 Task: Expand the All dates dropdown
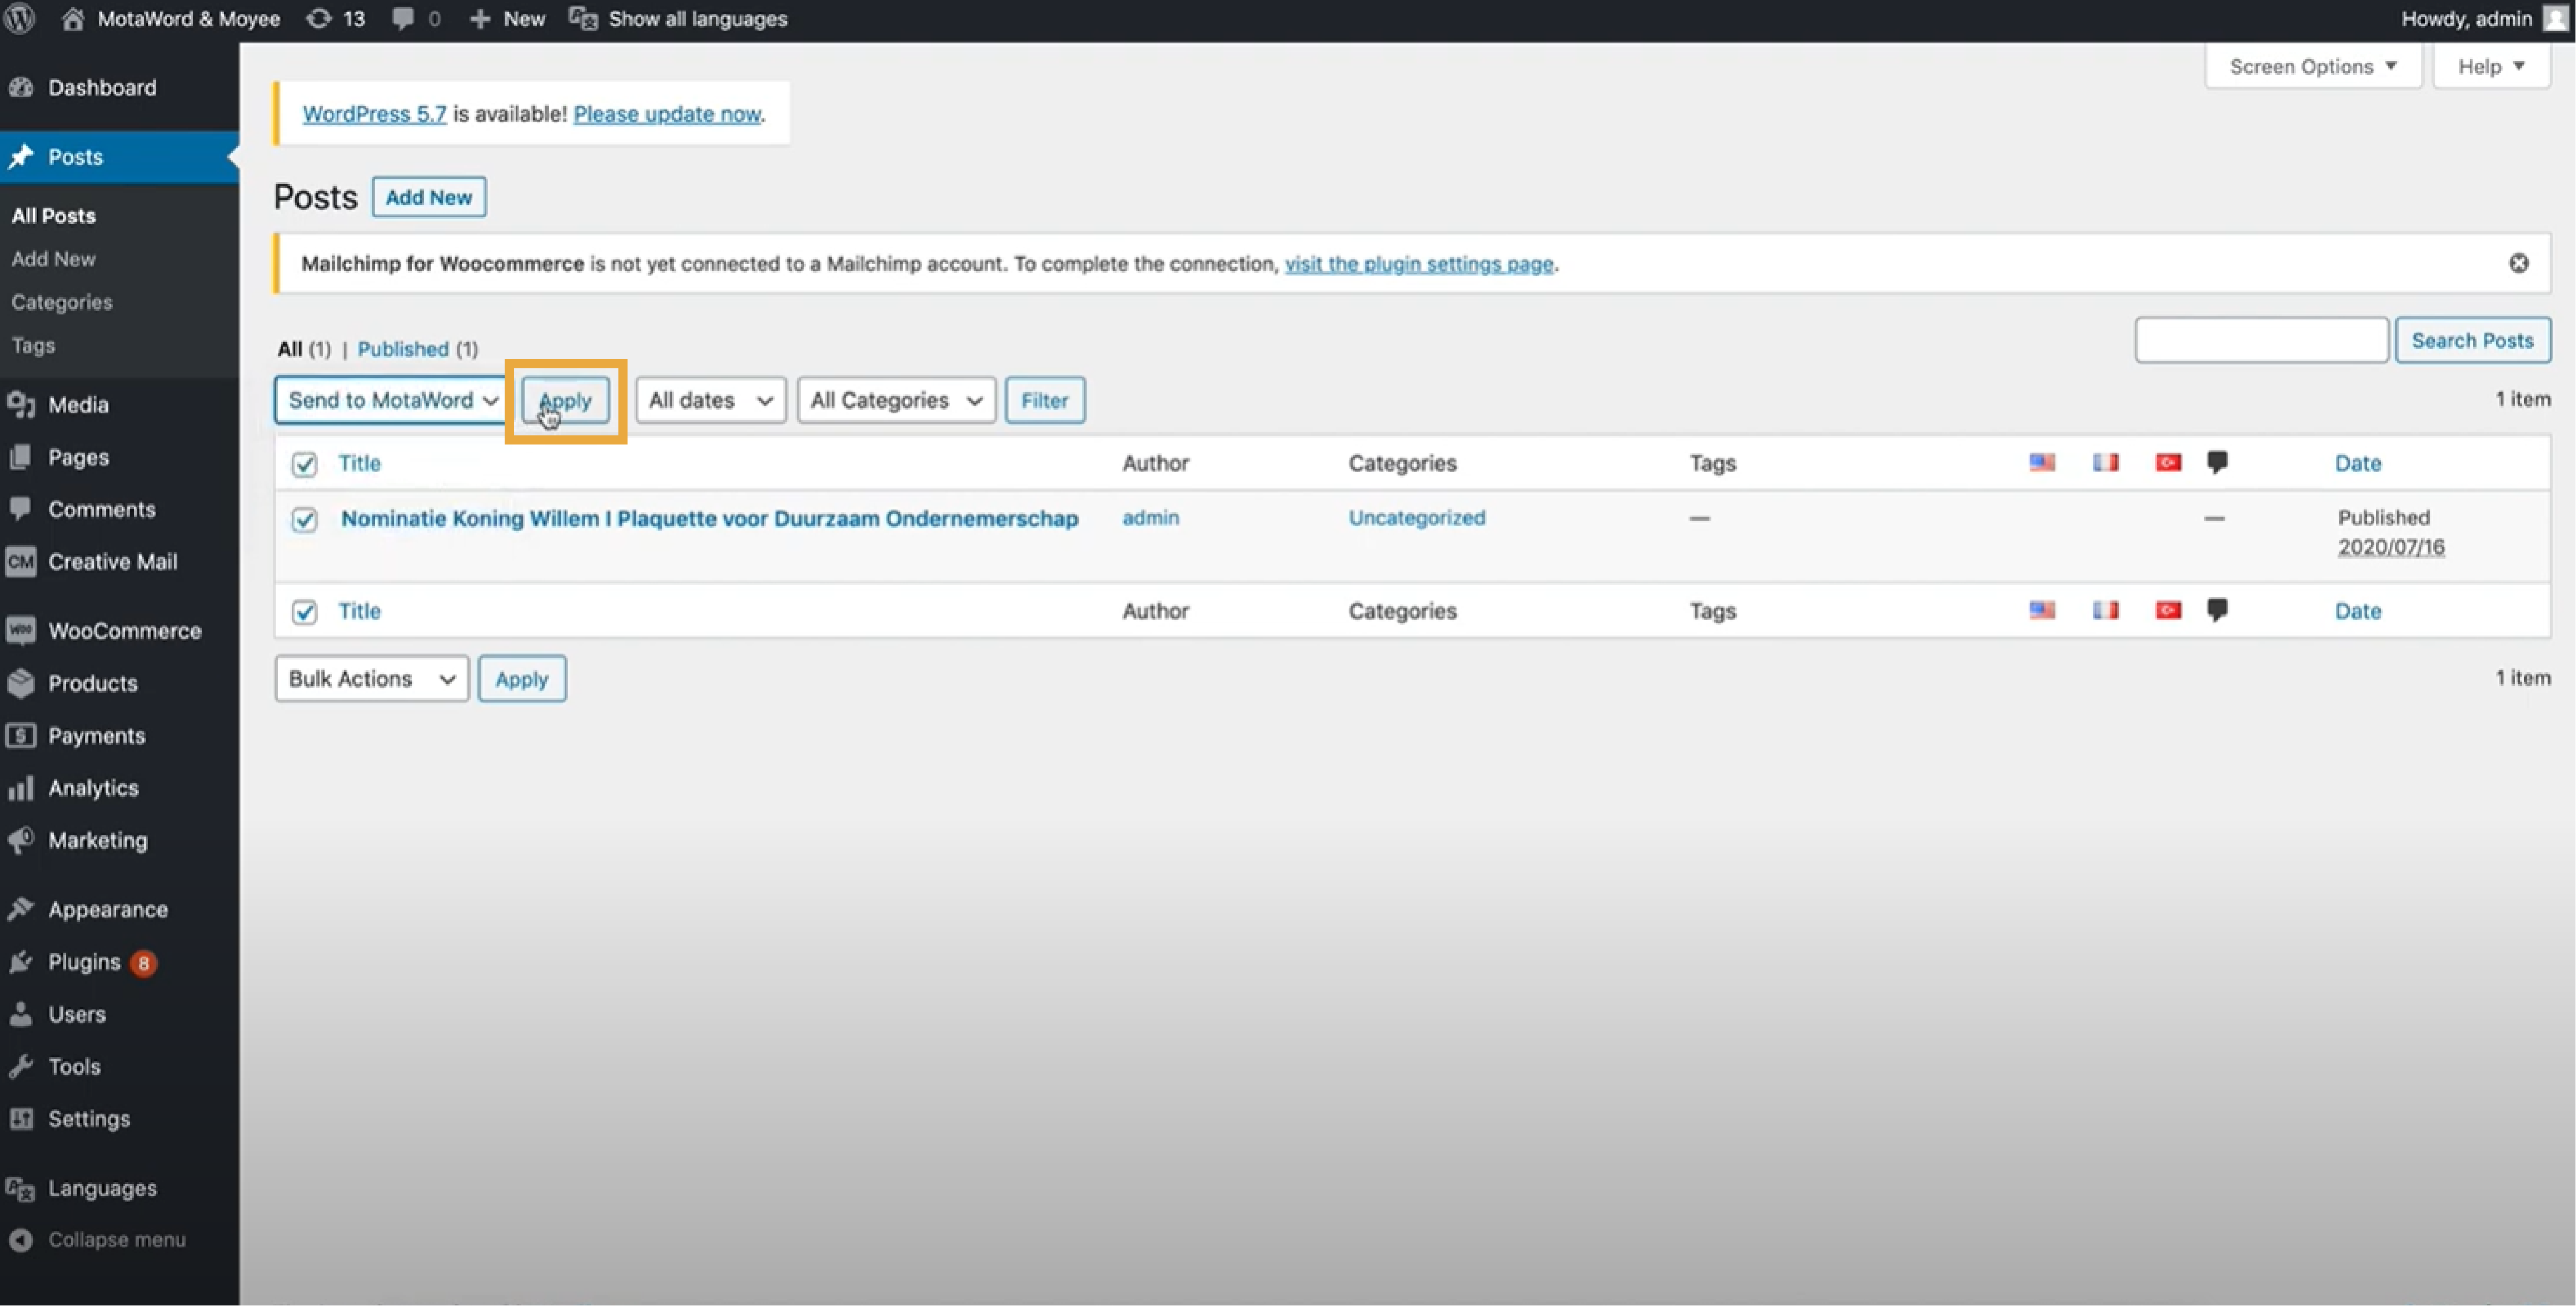coord(710,400)
